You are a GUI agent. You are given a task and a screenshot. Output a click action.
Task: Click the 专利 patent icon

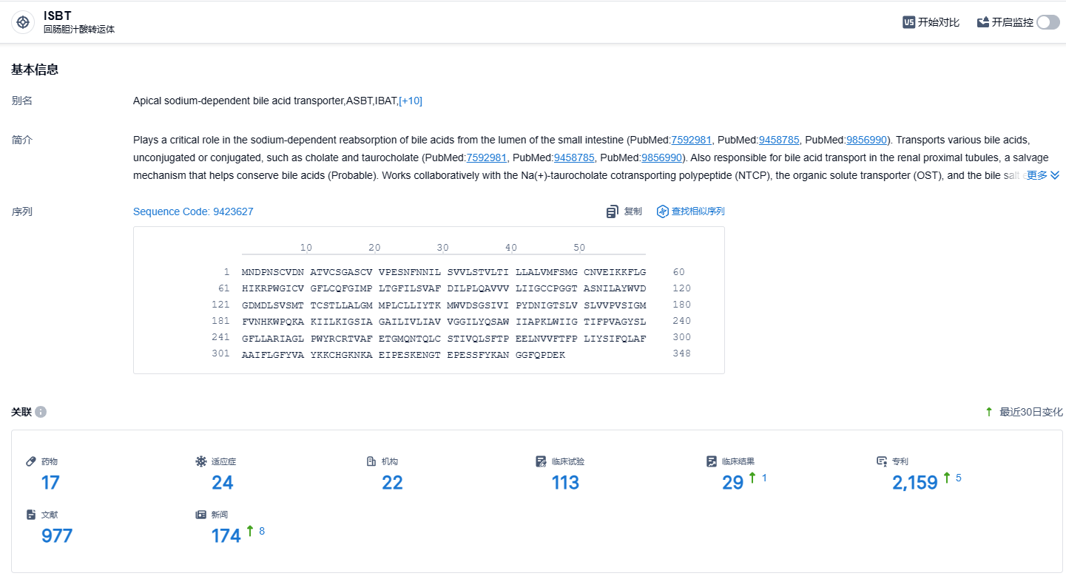pos(882,461)
